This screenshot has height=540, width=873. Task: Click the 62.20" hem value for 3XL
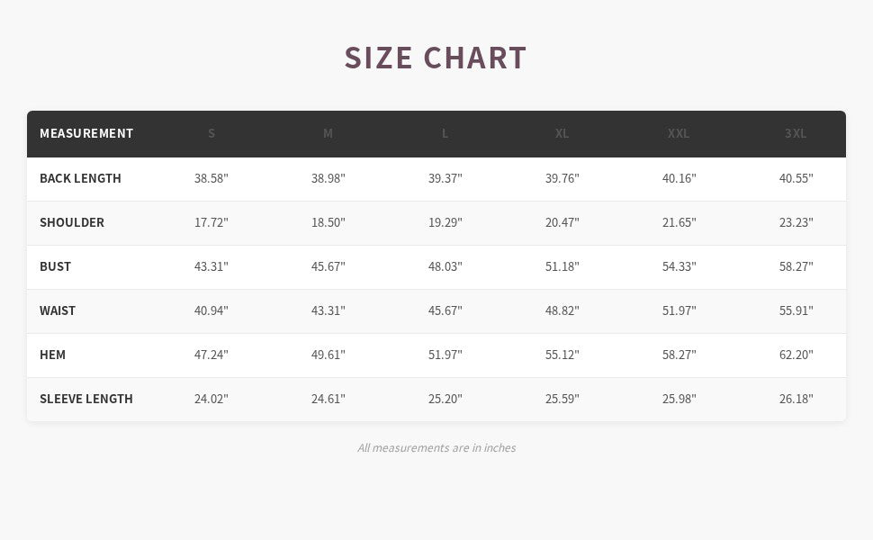click(796, 355)
